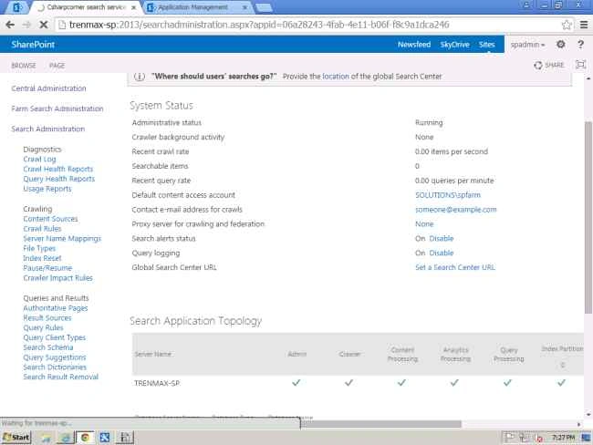Open Sites in the top bar
593x445 pixels.
pyautogui.click(x=487, y=45)
